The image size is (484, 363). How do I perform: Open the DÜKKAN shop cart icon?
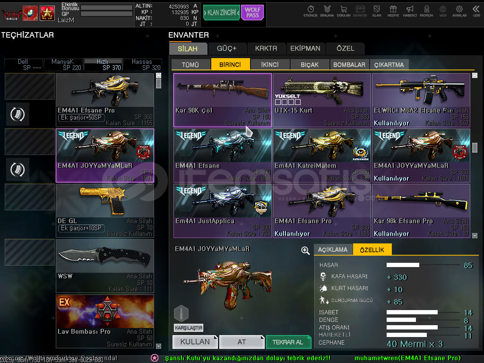point(344,11)
